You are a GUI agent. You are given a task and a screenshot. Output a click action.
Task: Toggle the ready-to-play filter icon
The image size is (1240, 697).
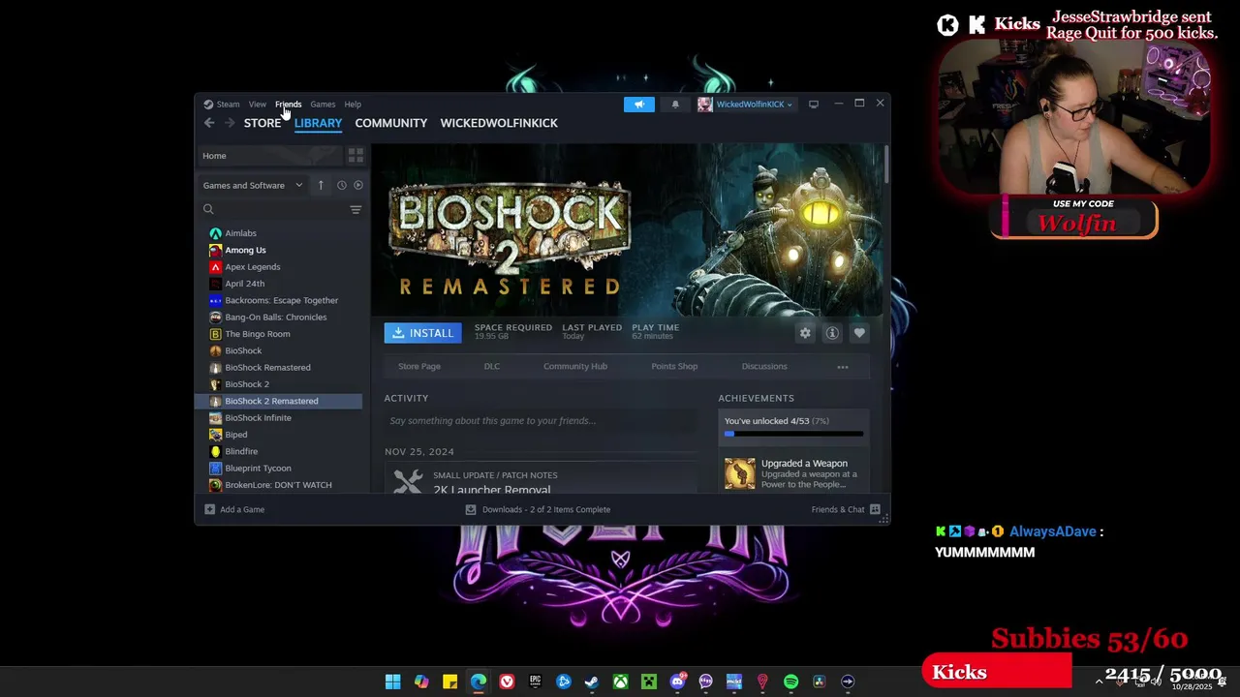click(358, 185)
